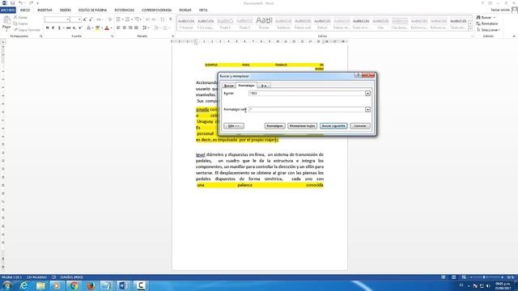Shrink font size with shrink-font icon
This screenshot has width=518, height=291.
click(91, 19)
